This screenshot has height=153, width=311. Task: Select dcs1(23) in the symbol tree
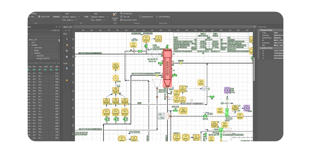[40, 56]
